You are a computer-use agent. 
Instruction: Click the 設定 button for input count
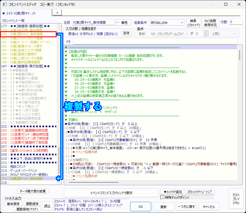[x=126, y=33]
